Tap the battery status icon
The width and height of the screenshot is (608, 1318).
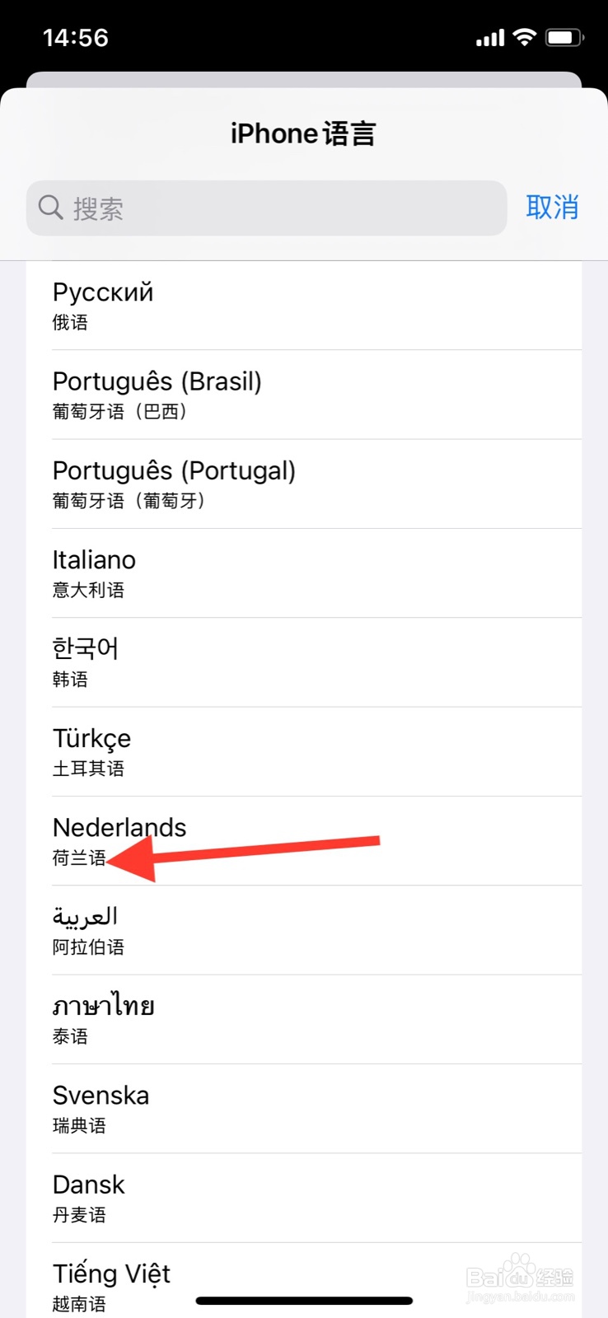tap(564, 37)
